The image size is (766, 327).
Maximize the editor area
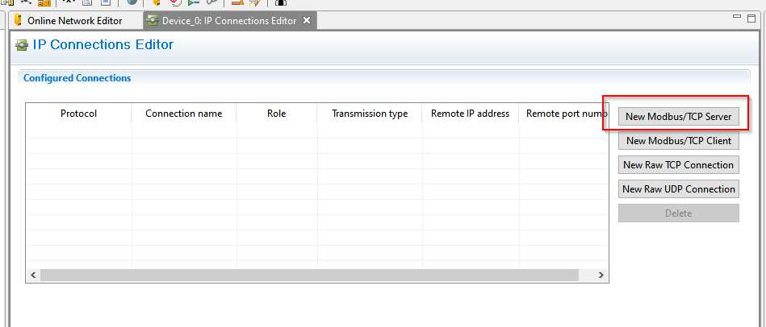click(751, 19)
